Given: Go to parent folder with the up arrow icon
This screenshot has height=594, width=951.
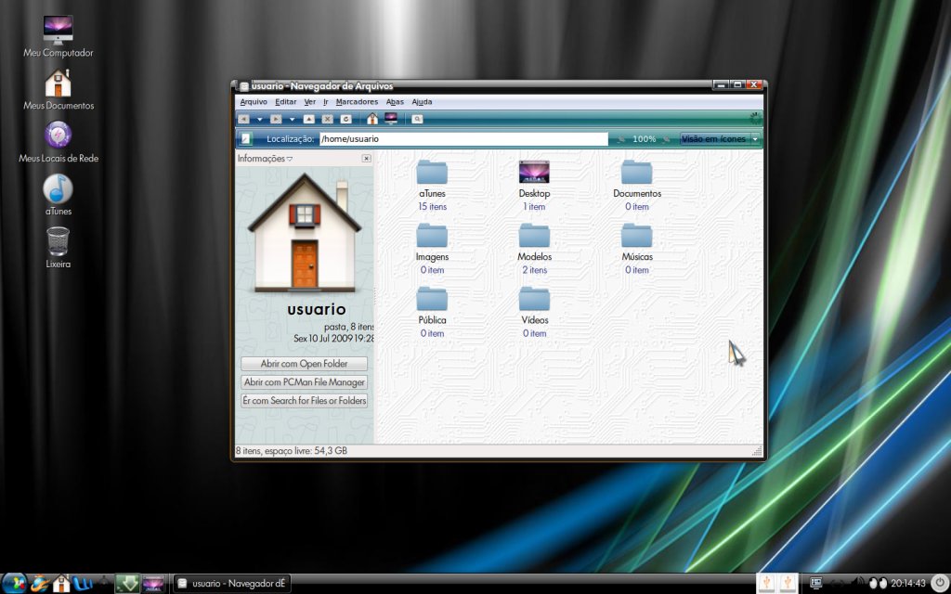Looking at the screenshot, I should [308, 119].
